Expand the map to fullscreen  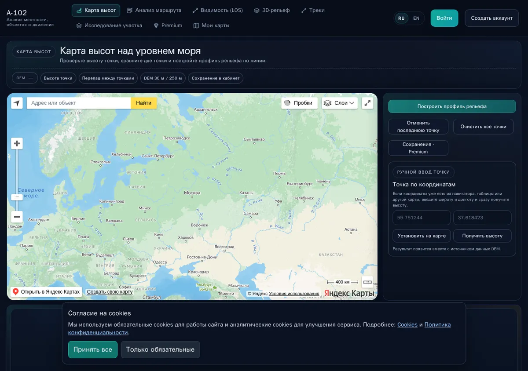367,103
